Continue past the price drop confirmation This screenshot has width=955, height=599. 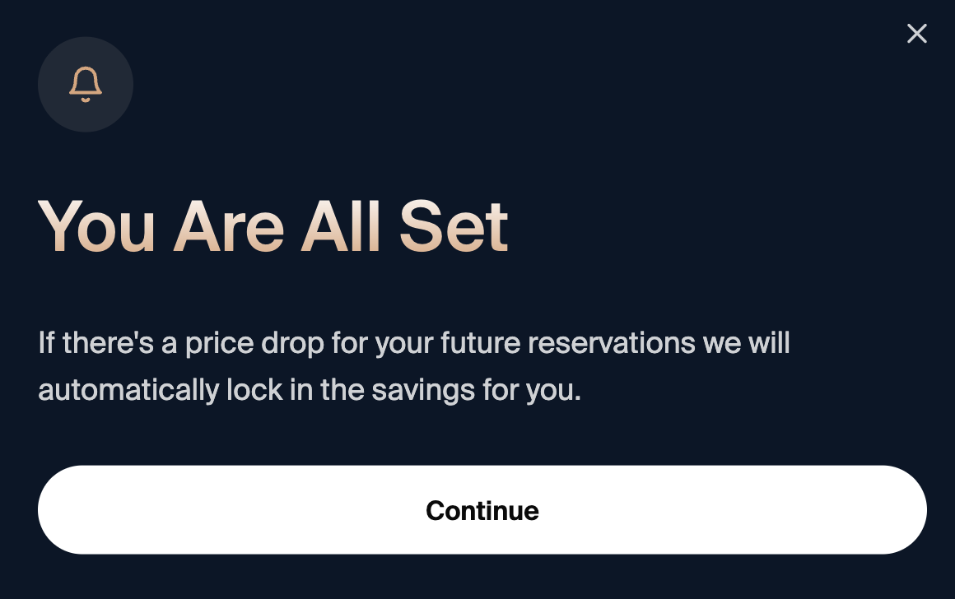(x=482, y=510)
